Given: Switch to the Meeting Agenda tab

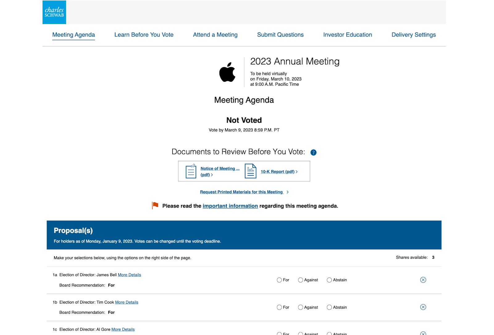Looking at the screenshot, I should tap(73, 35).
